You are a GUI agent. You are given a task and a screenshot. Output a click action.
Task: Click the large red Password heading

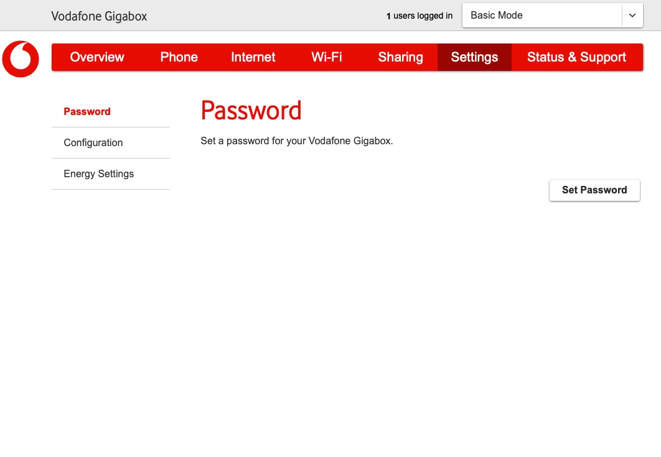(251, 111)
